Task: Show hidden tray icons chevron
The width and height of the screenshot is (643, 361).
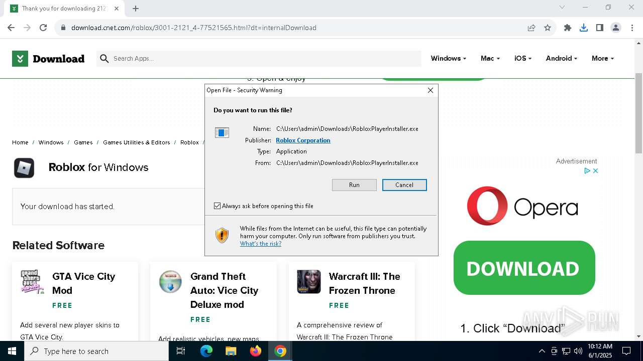Action: pyautogui.click(x=542, y=351)
